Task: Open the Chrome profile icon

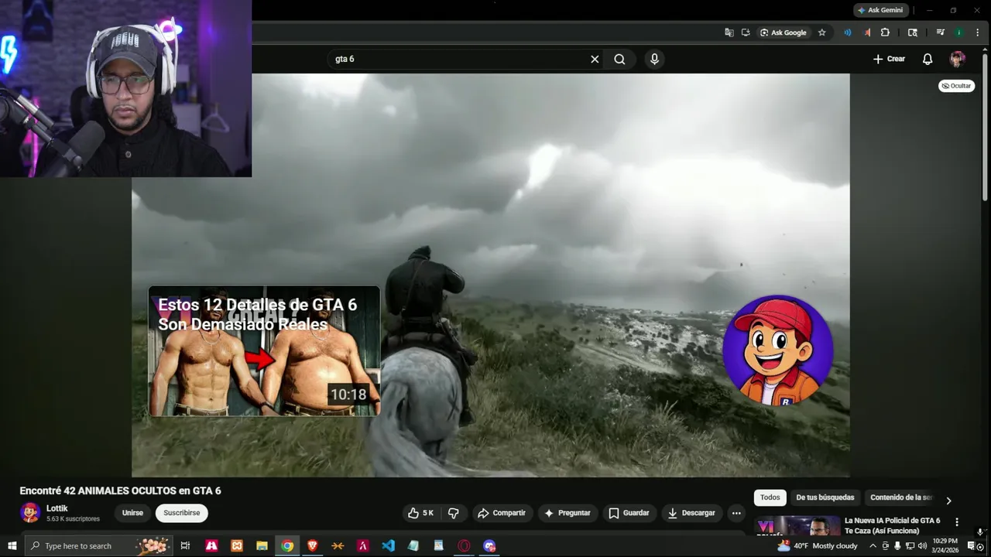Action: (x=958, y=32)
